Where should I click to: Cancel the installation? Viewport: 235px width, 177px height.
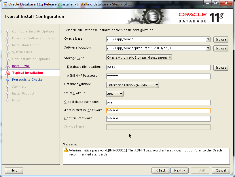[221, 170]
